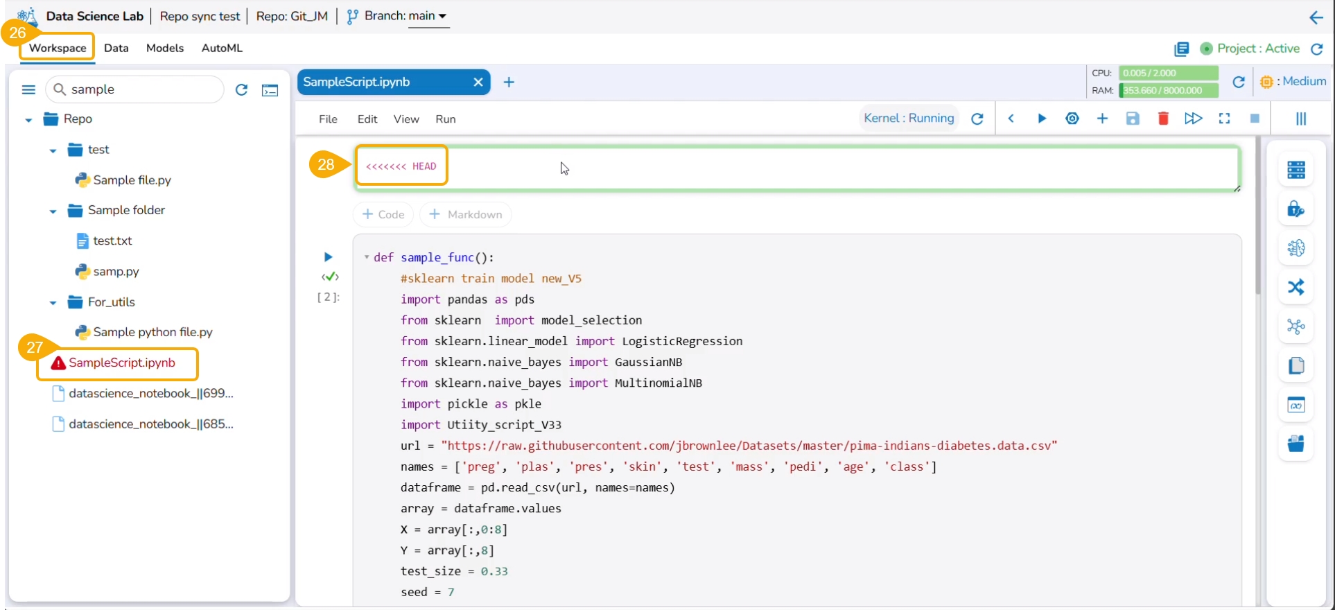Click the + Markdown button
The image size is (1335, 610).
pos(466,215)
